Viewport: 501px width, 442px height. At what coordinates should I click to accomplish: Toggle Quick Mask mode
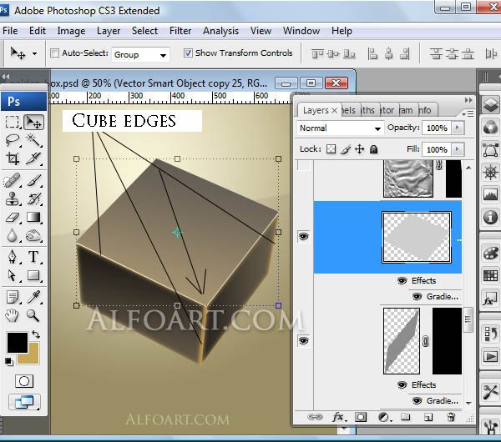click(24, 381)
